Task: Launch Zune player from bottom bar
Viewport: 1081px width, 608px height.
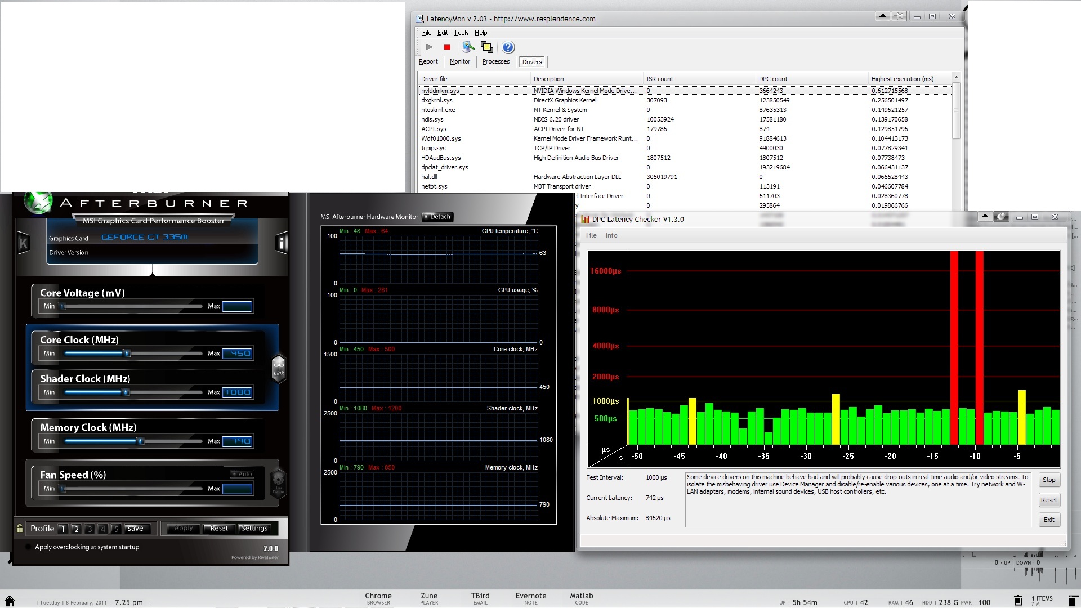Action: [429, 598]
